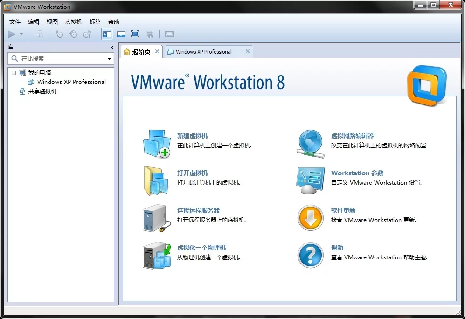Click the power on play toolbar icon
This screenshot has width=465, height=319.
12,35
